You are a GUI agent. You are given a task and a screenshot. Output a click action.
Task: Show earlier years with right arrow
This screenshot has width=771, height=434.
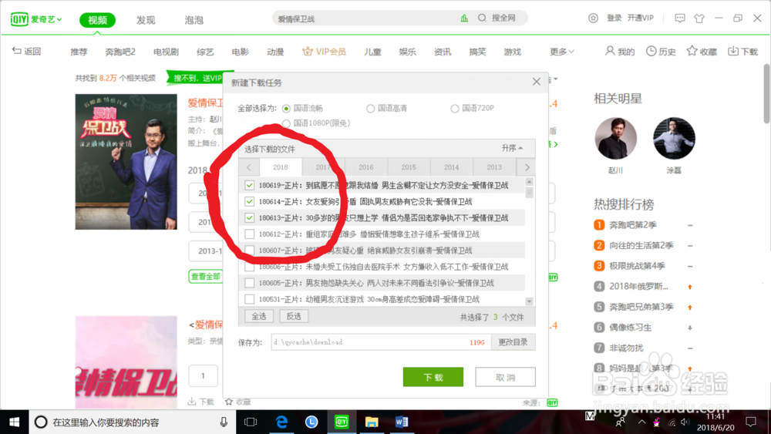527,167
